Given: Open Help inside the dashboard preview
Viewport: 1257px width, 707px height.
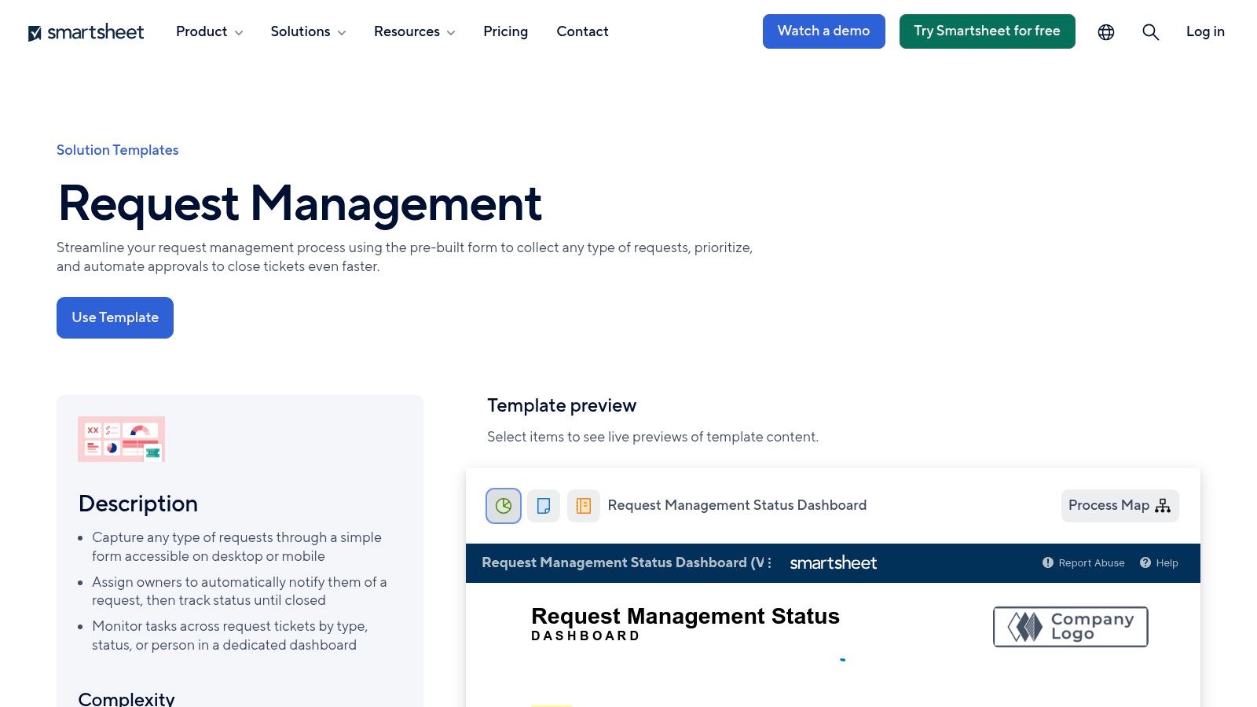Looking at the screenshot, I should pos(1159,562).
